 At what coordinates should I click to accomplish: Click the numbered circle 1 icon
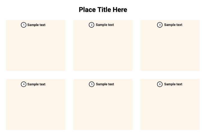point(24,25)
